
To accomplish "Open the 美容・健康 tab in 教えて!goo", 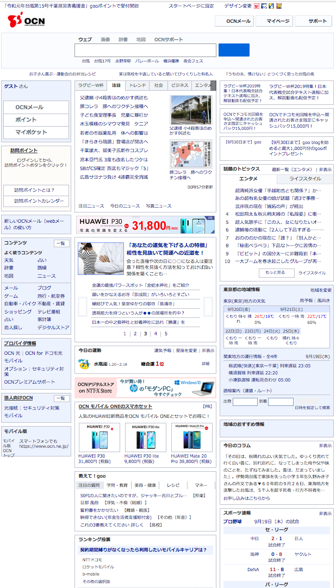I will coord(145,485).
